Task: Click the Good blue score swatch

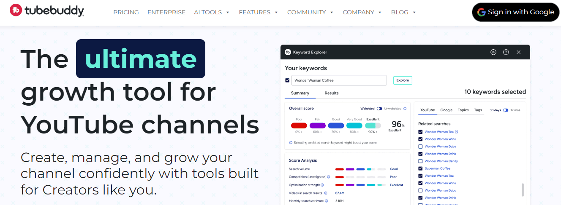Action: coord(336,125)
